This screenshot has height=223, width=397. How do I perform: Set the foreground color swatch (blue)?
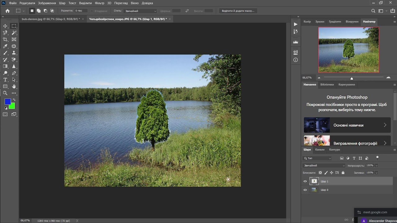tap(7, 101)
